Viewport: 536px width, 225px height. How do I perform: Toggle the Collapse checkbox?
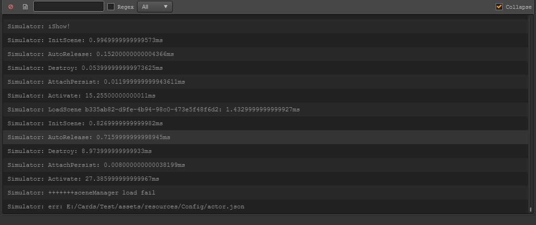[499, 7]
